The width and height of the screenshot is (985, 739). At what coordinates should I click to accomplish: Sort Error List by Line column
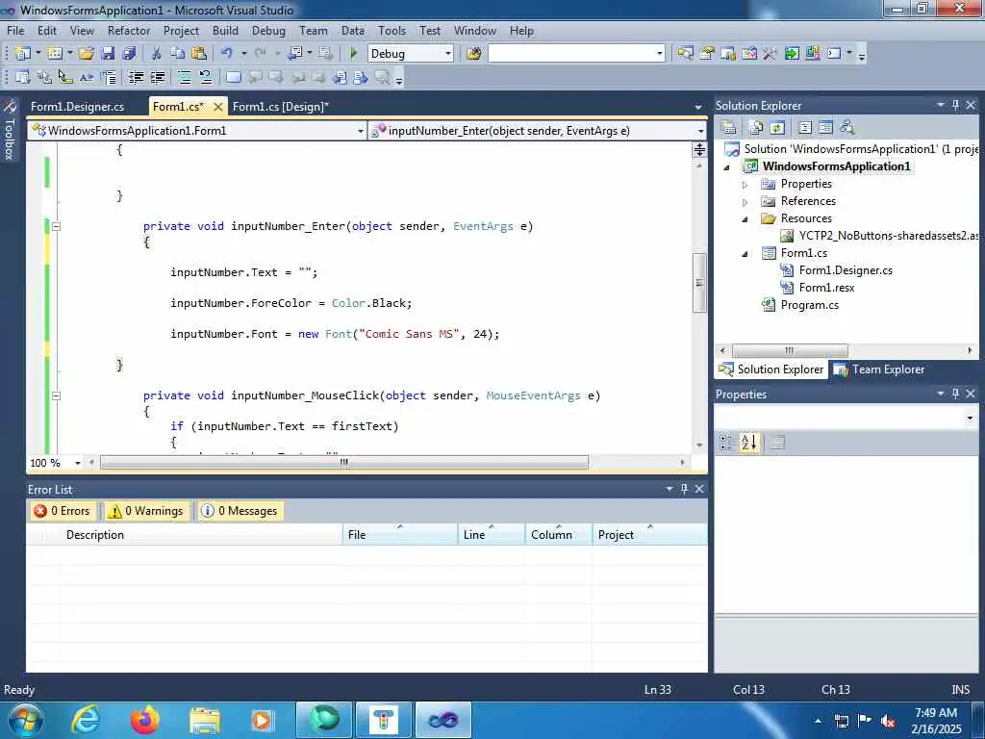492,535
